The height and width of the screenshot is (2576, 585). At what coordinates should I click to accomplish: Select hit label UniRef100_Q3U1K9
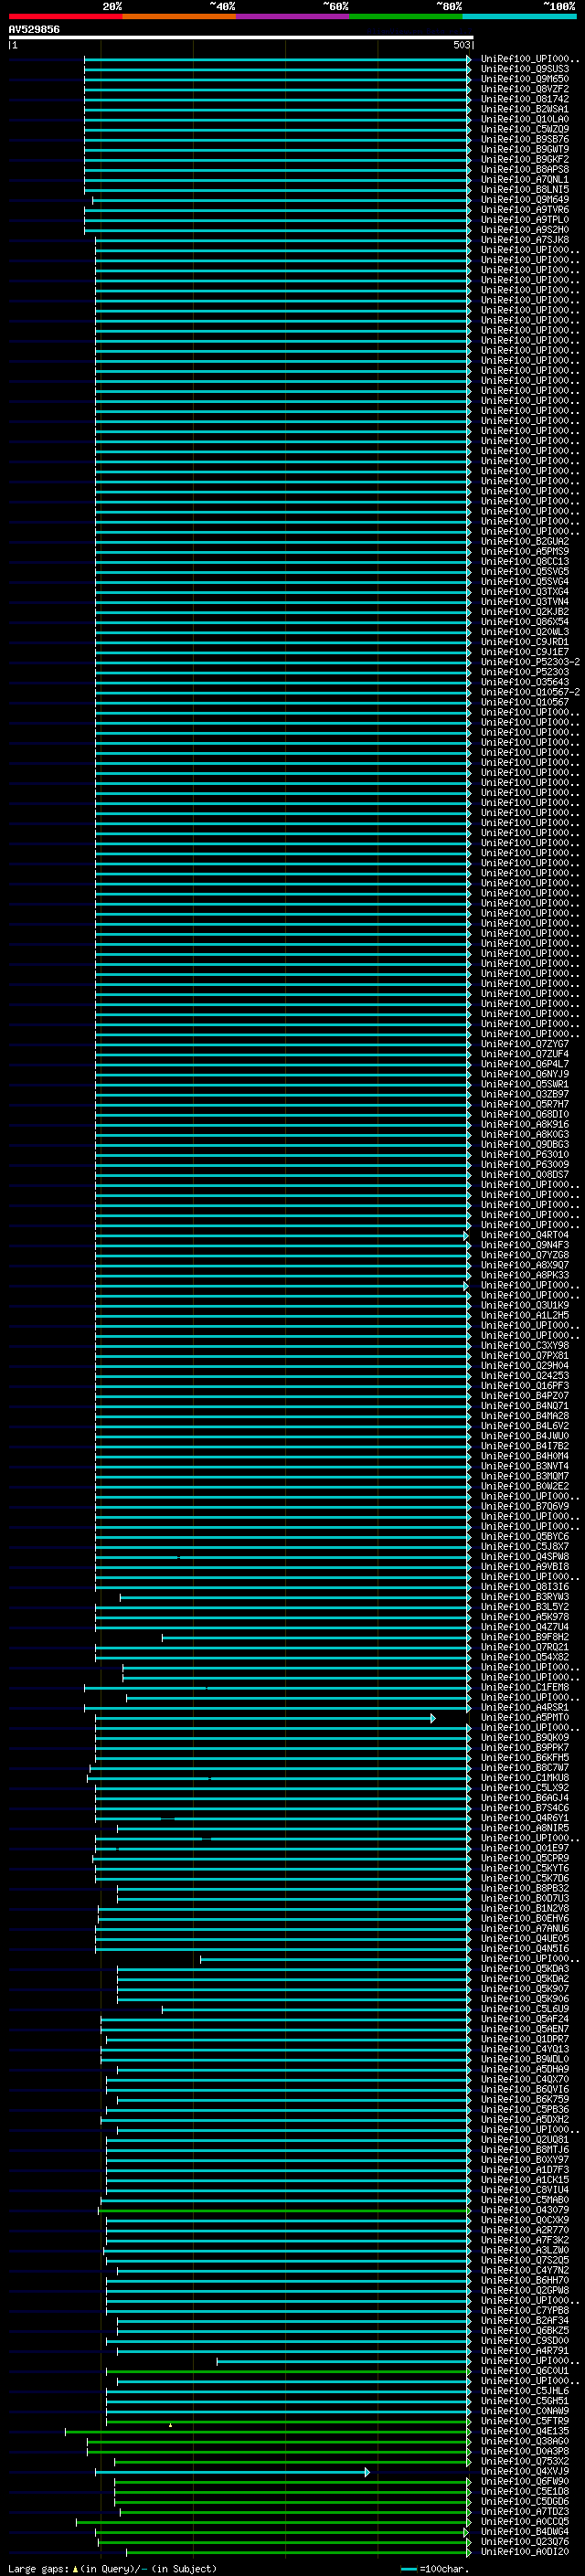tap(524, 1304)
